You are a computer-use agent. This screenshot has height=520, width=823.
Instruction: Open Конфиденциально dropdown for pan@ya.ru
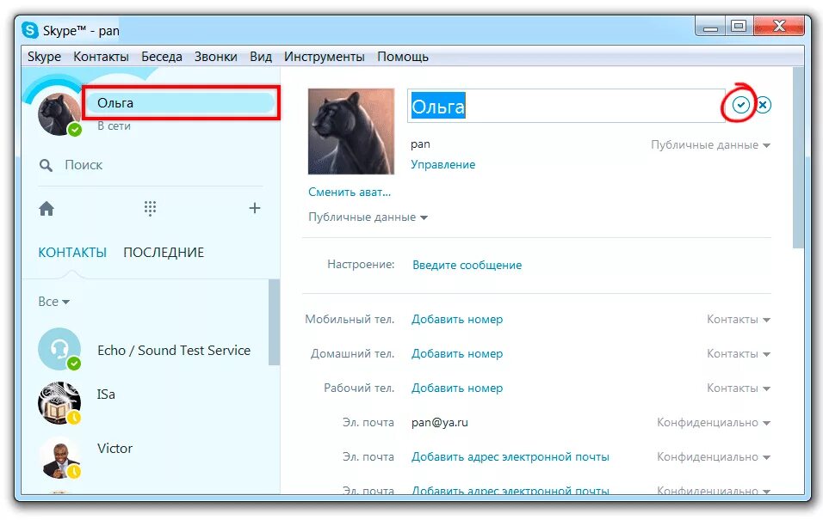point(714,423)
